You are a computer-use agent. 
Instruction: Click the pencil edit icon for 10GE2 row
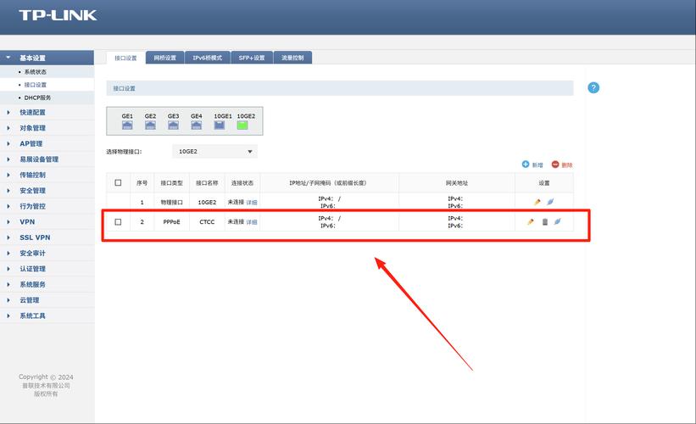537,202
